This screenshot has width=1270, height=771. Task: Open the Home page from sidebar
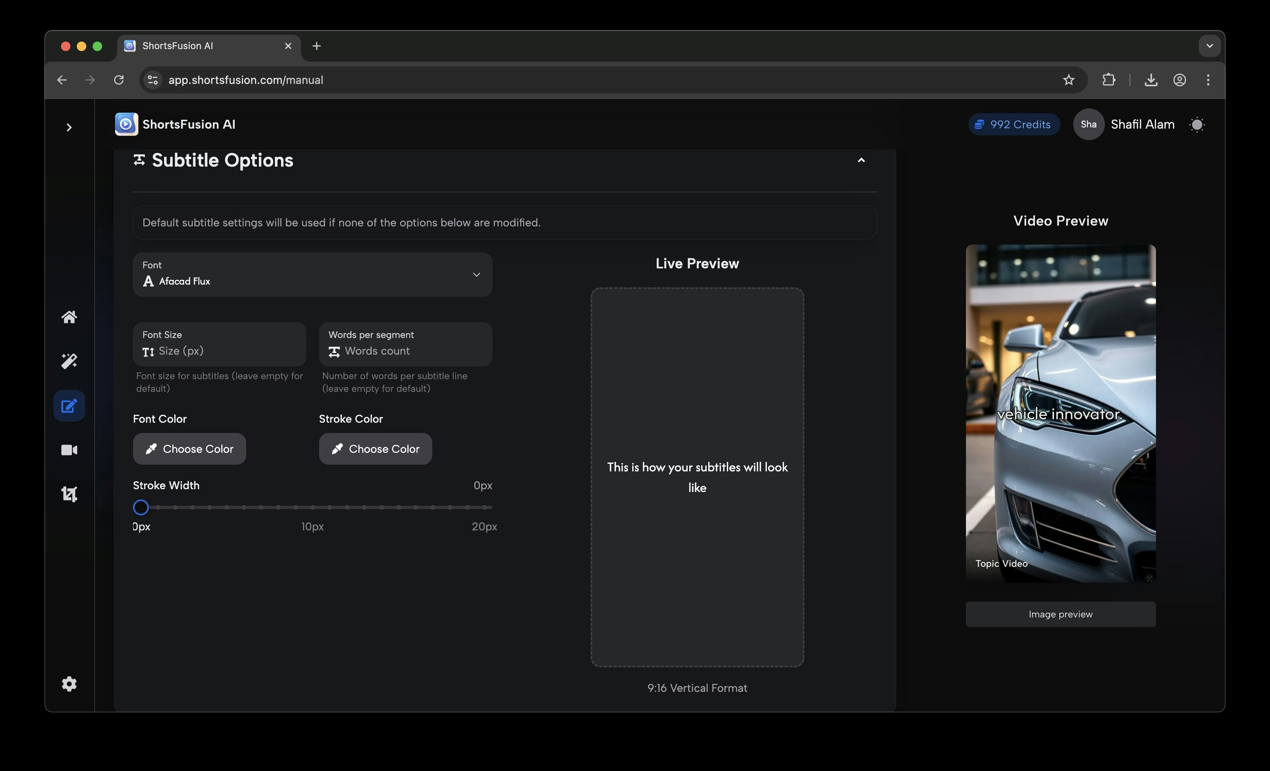click(69, 317)
